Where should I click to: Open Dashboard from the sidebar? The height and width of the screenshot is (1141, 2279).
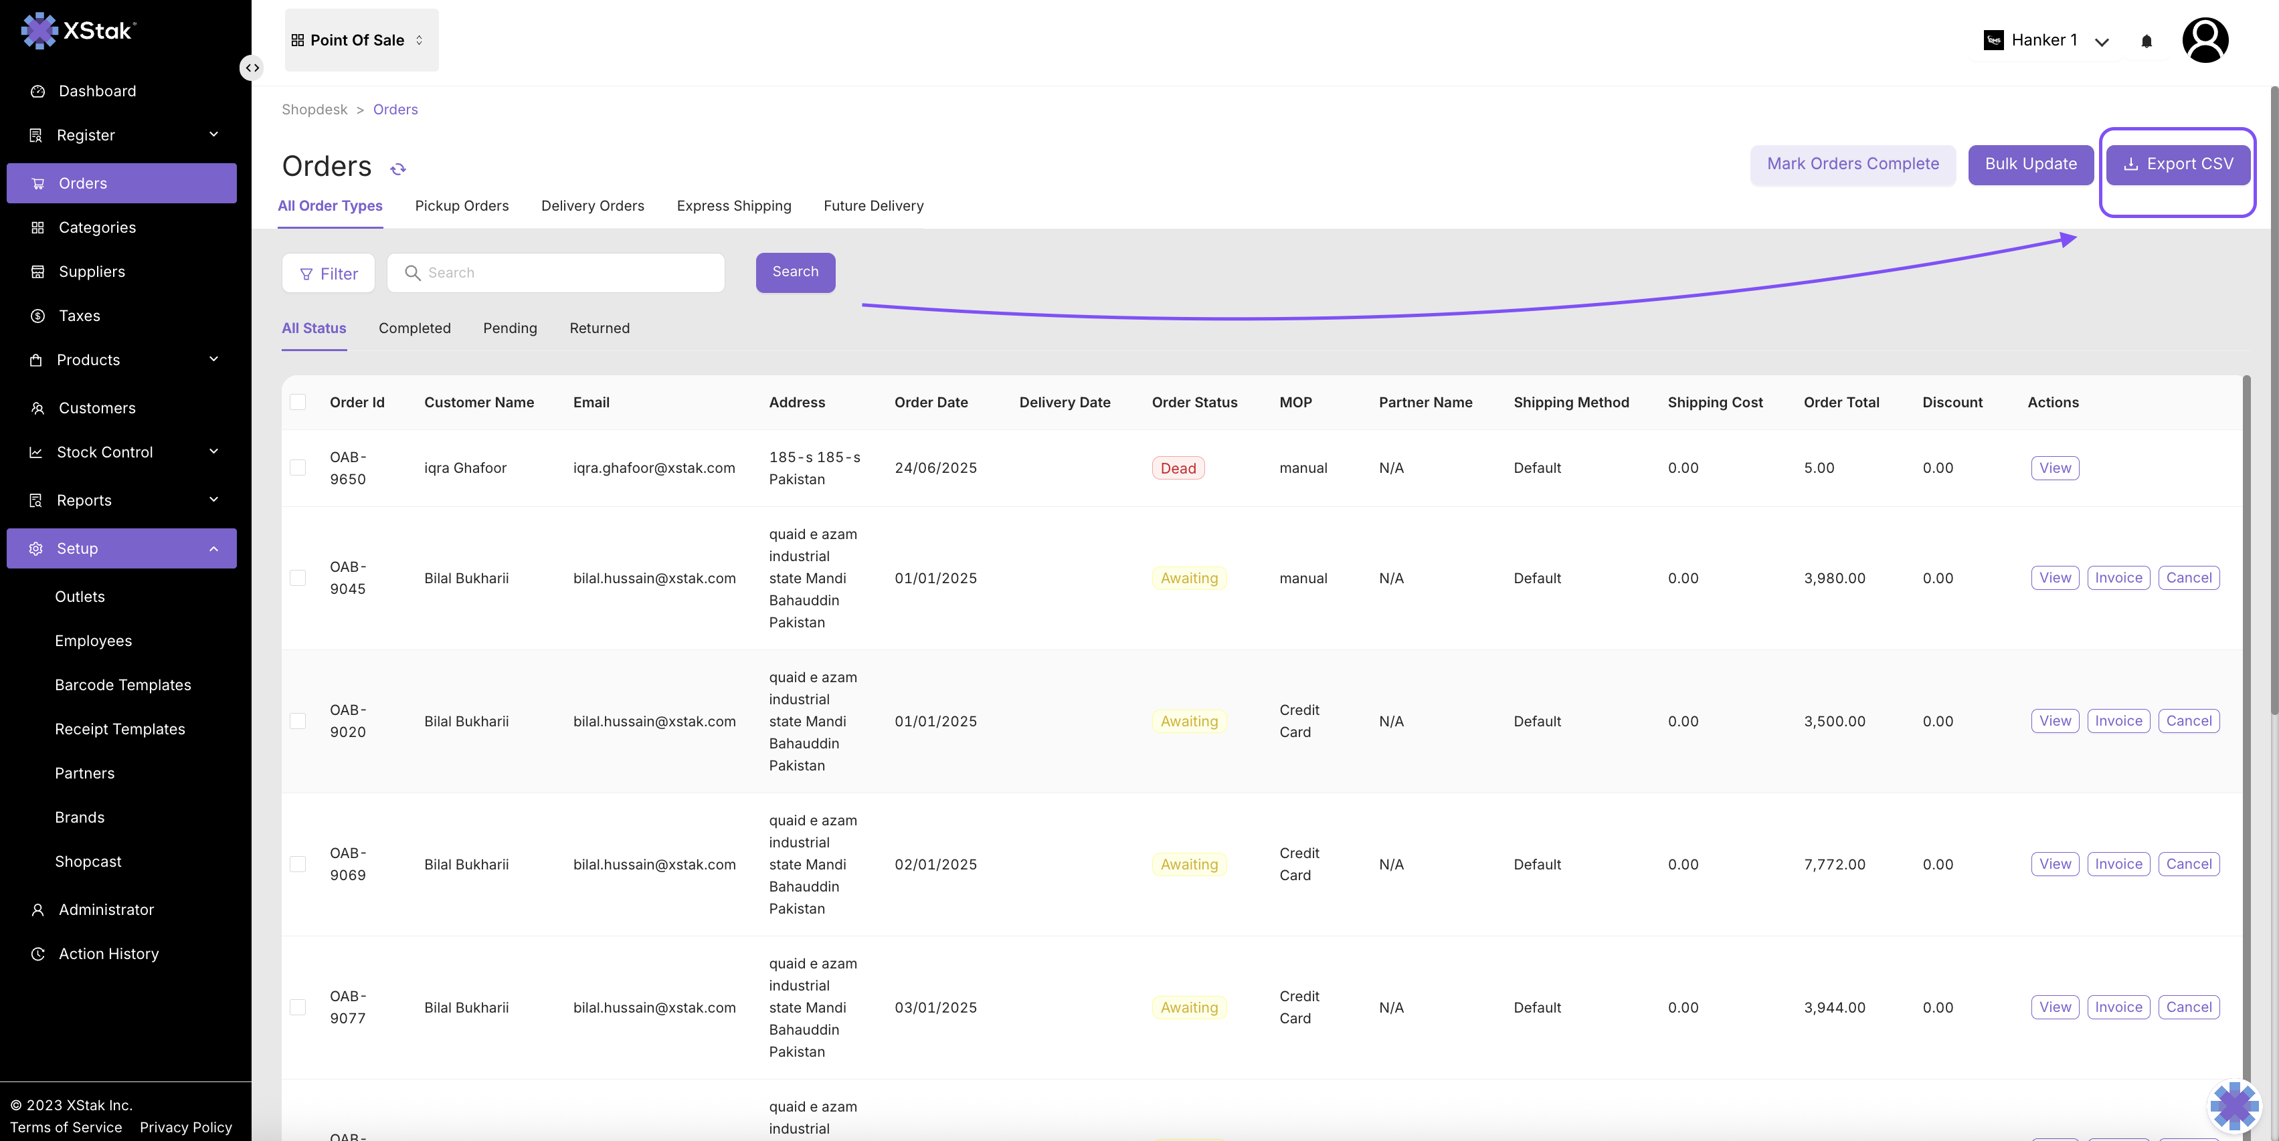pyautogui.click(x=97, y=91)
